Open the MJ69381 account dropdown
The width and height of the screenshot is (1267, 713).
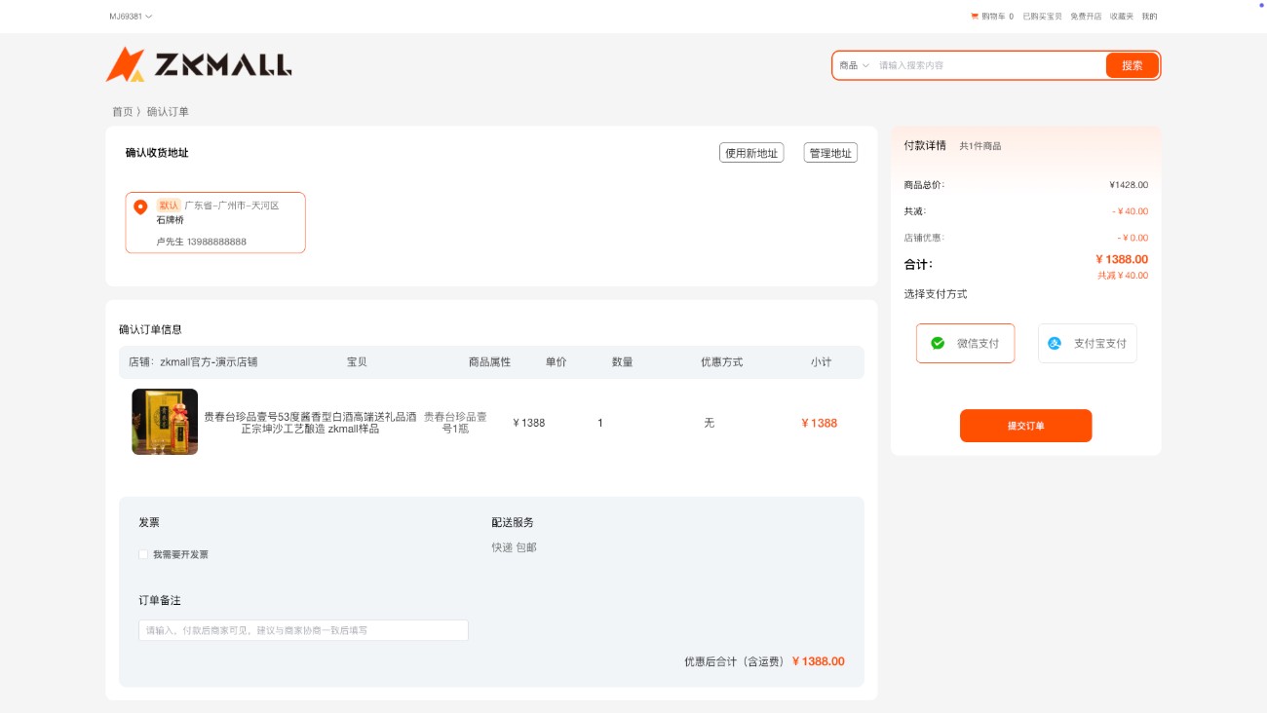(x=131, y=17)
